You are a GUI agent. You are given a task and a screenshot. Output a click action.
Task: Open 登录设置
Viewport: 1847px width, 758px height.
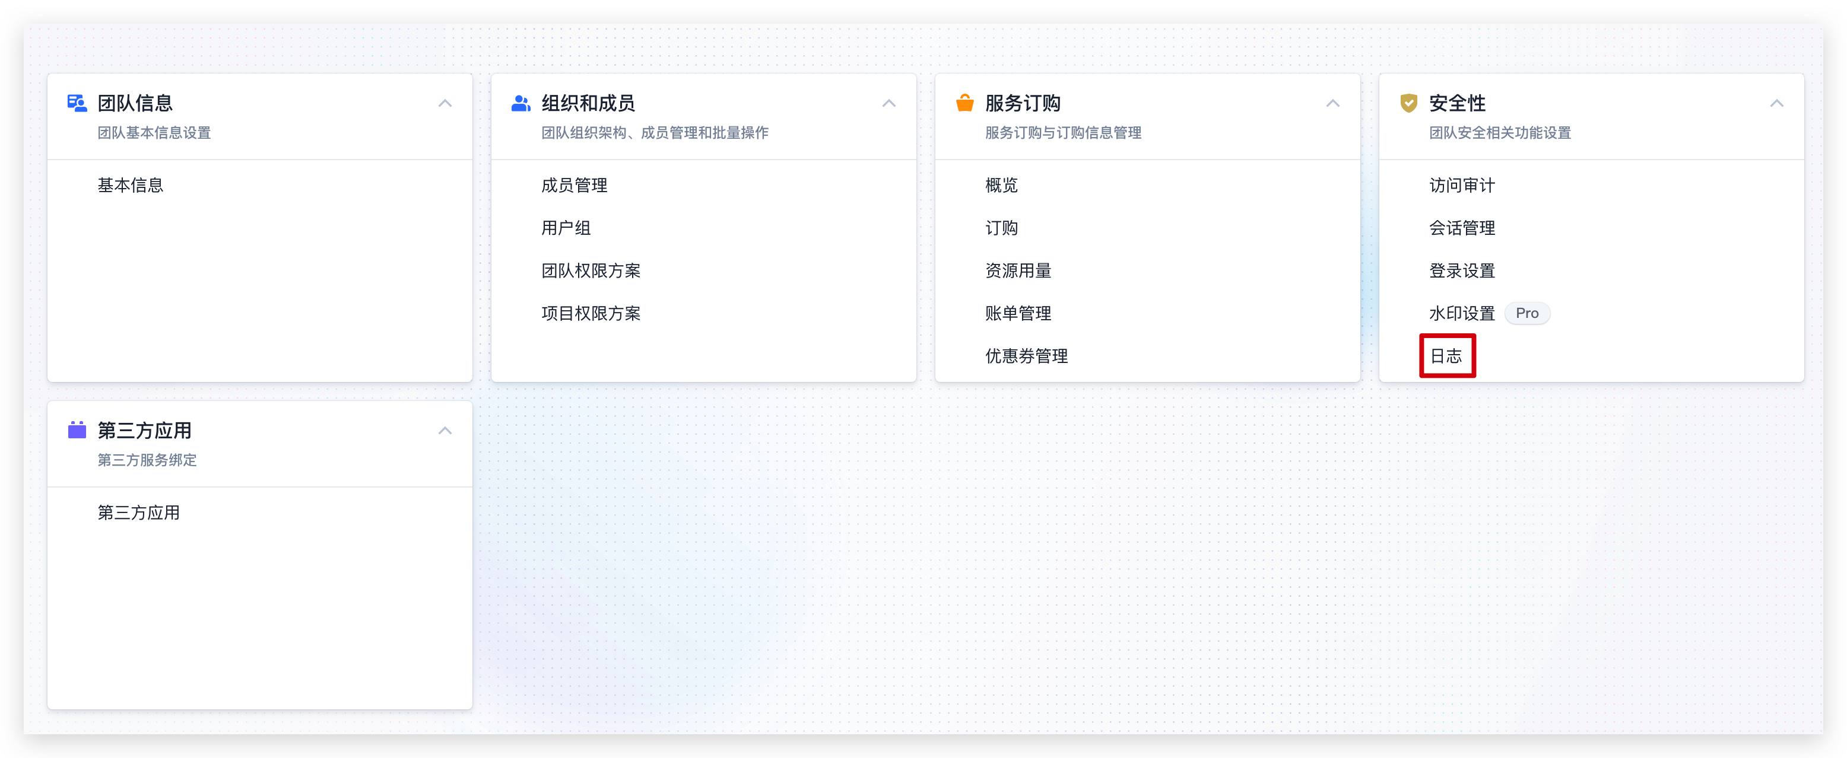[x=1462, y=270]
